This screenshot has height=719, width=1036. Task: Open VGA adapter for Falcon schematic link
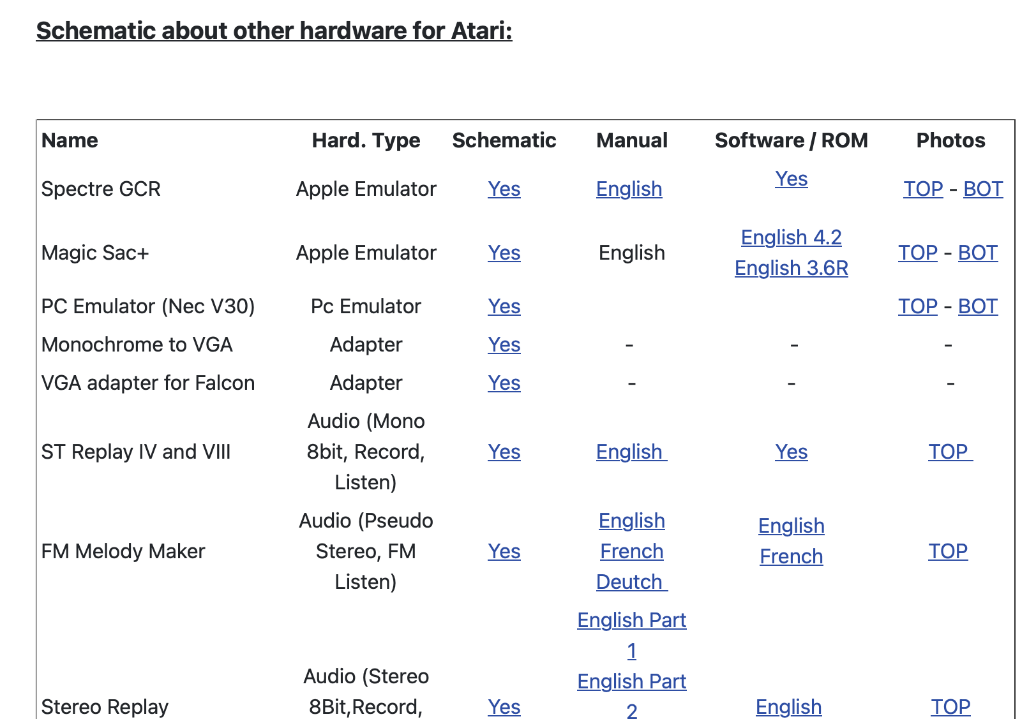504,383
